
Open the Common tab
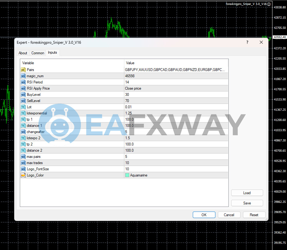coord(38,53)
